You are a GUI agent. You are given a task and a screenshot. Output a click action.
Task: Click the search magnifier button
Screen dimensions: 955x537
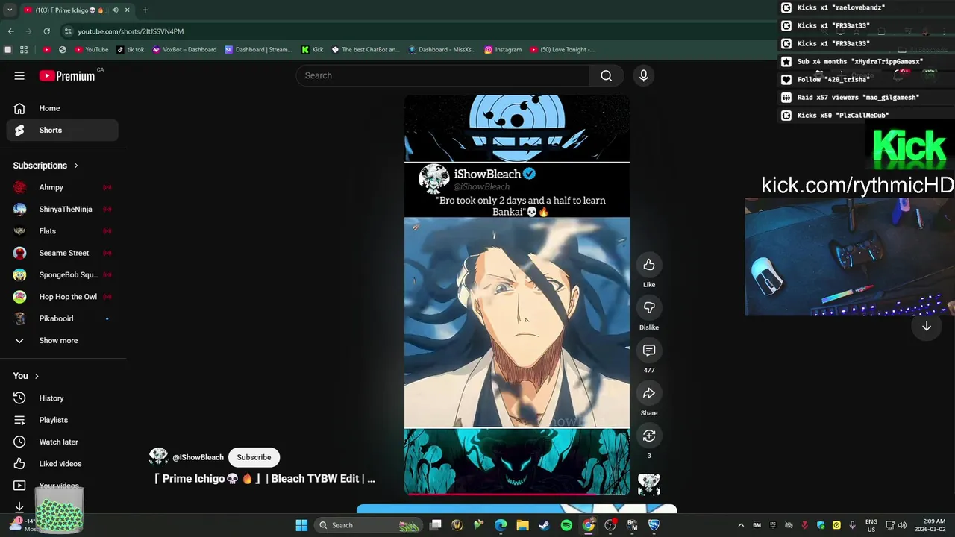(606, 75)
